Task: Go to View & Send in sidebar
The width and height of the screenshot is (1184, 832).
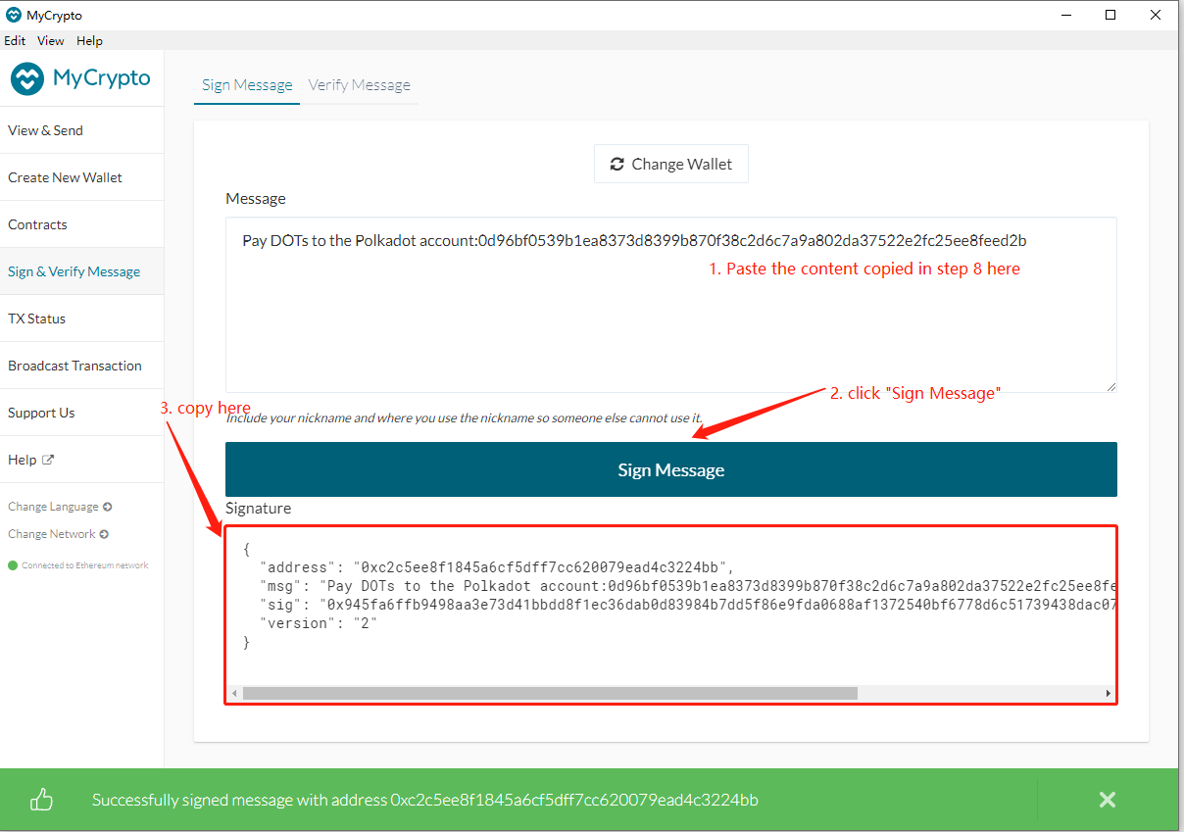Action: tap(46, 130)
